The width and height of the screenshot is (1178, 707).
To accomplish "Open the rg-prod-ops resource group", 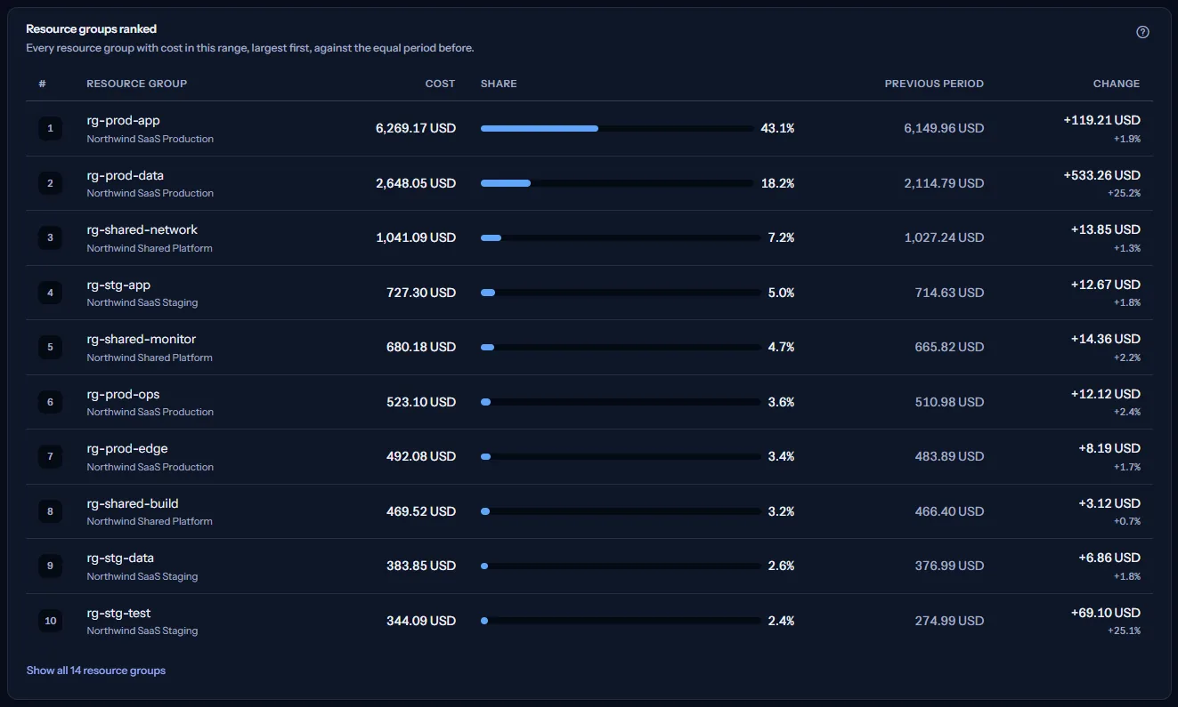I will (123, 395).
